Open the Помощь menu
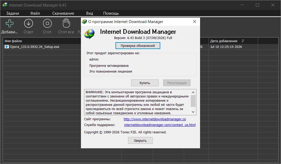Image resolution: width=281 pixels, height=164 pixels. (x=111, y=13)
